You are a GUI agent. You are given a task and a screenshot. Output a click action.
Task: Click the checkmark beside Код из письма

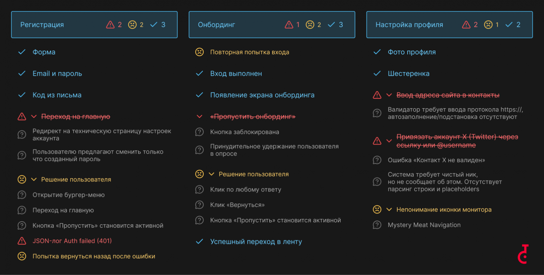tap(22, 95)
